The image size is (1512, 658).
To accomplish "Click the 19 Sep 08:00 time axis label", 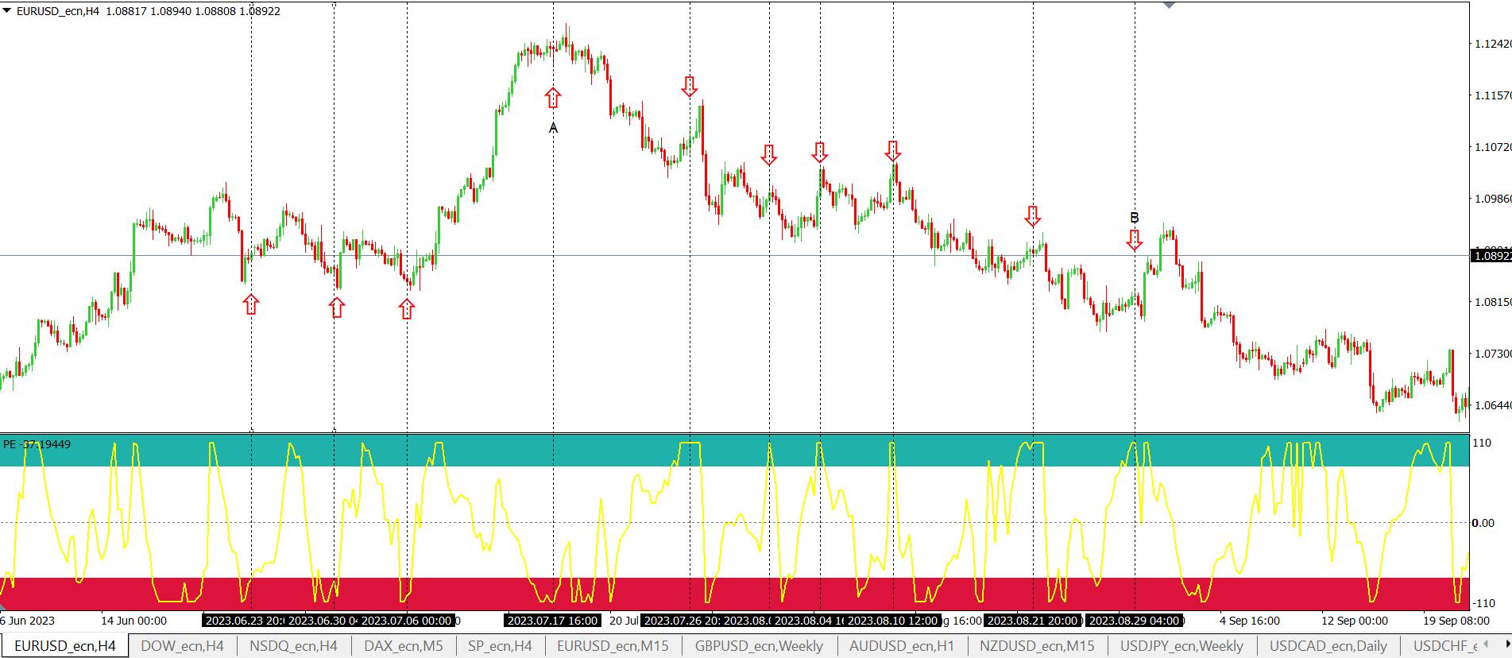I will 1456,621.
